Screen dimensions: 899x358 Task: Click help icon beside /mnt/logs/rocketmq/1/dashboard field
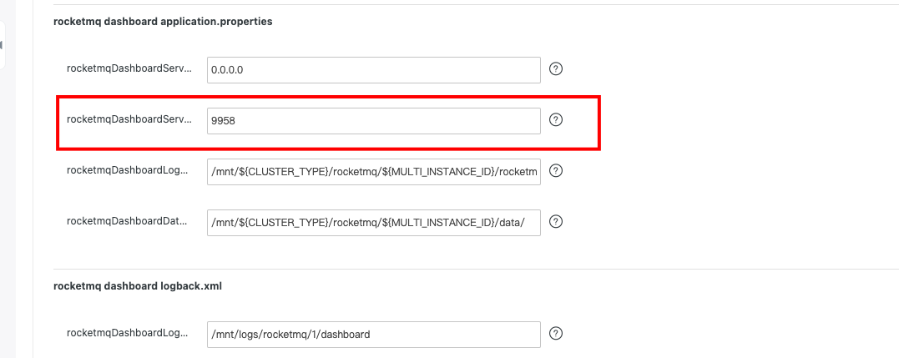click(556, 334)
